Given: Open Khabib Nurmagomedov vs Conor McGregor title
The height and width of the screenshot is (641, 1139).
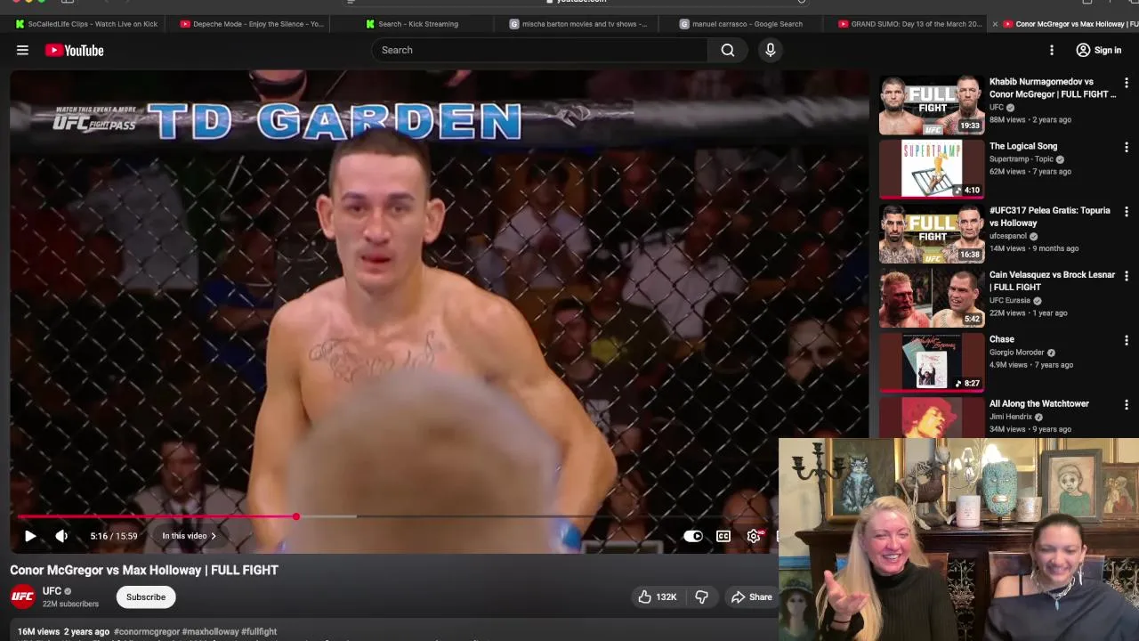Looking at the screenshot, I should (1052, 87).
